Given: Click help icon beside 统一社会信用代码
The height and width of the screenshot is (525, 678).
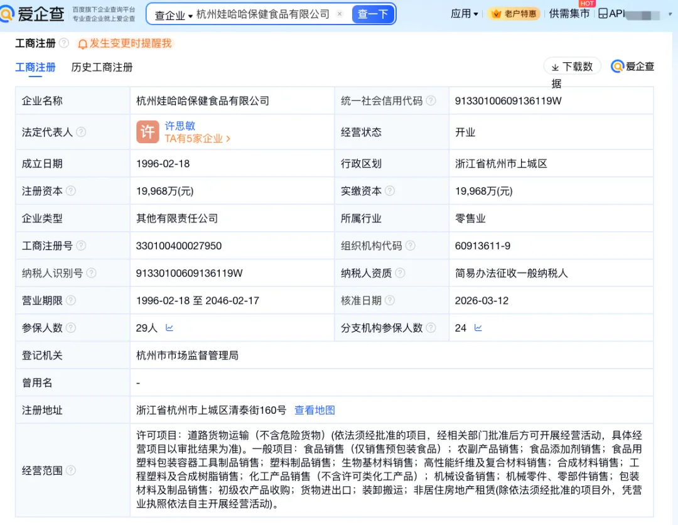Looking at the screenshot, I should click(x=431, y=100).
